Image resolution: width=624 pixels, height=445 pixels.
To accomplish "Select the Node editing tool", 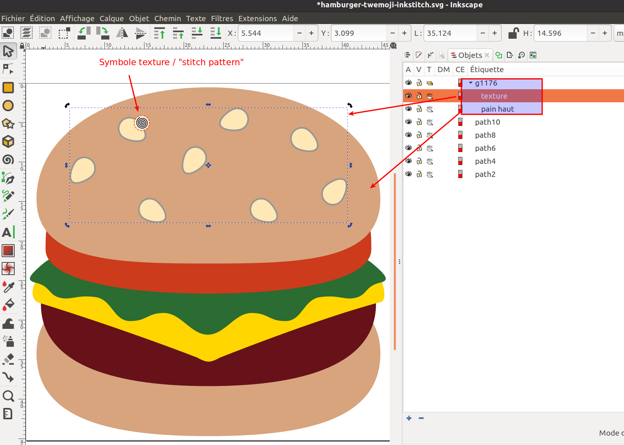I will pos(8,69).
